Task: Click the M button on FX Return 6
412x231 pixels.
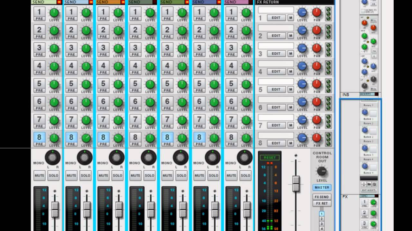Action: coord(291,107)
